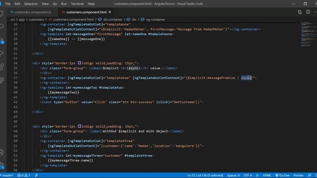
Task: Click line number 42 in gutter
Action: pyautogui.click(x=15, y=102)
